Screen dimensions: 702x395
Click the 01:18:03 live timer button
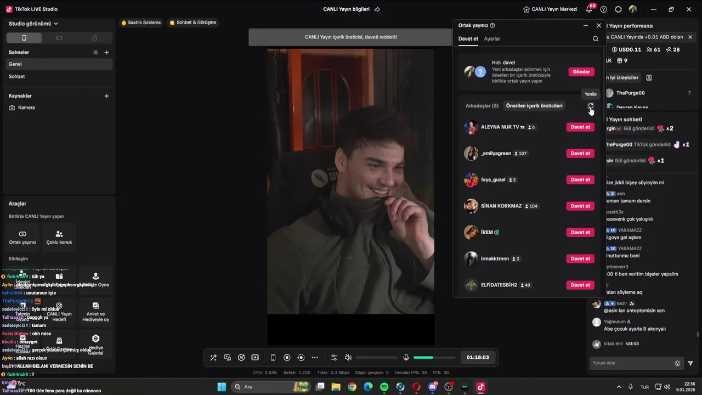478,357
